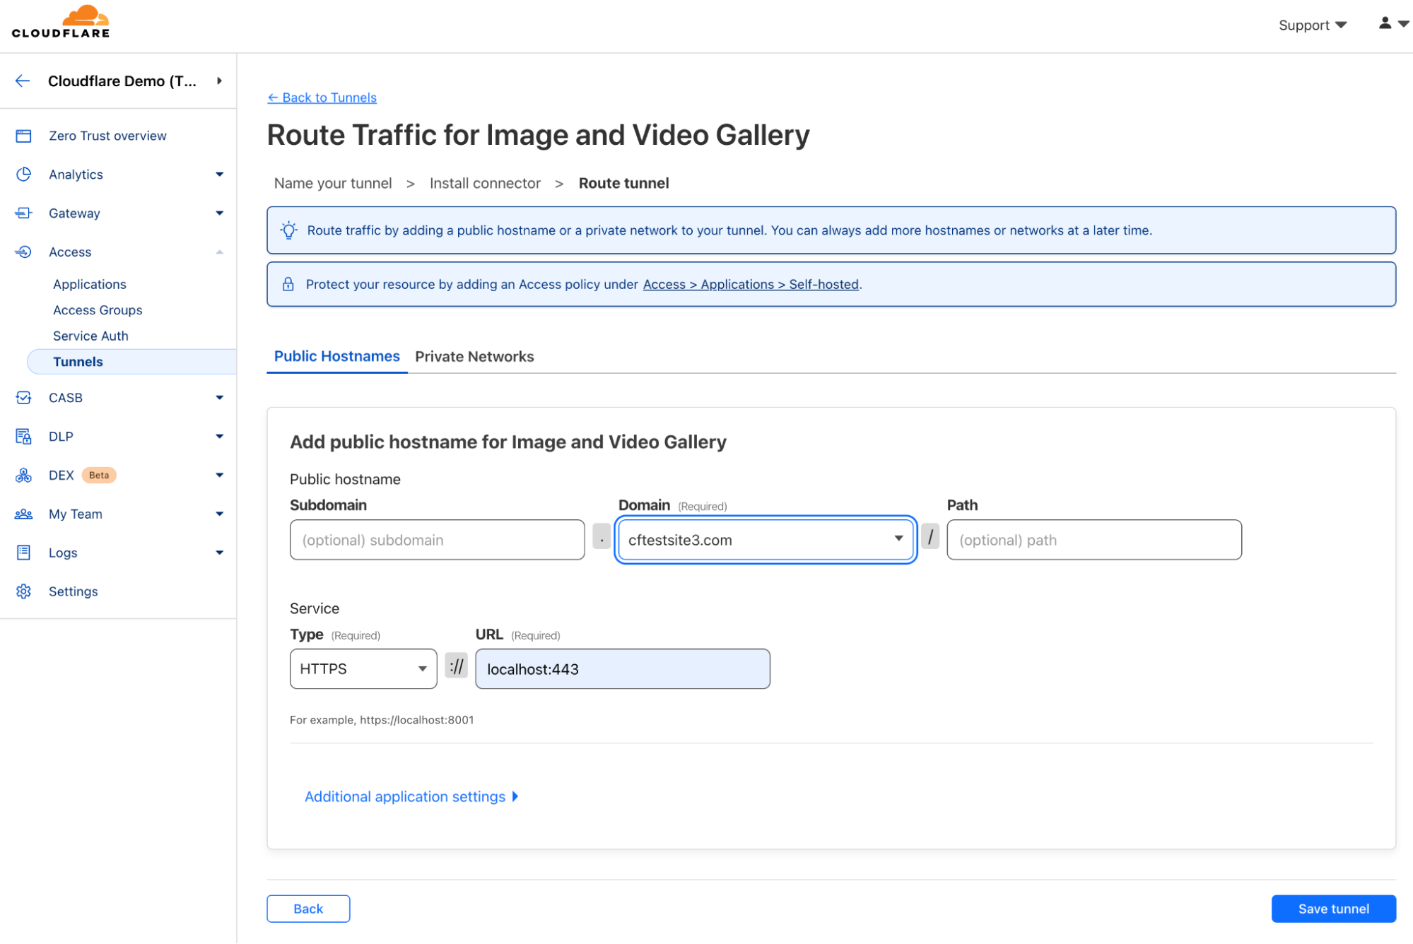Image resolution: width=1413 pixels, height=944 pixels.
Task: Click the Zero Trust overview icon
Action: (24, 135)
